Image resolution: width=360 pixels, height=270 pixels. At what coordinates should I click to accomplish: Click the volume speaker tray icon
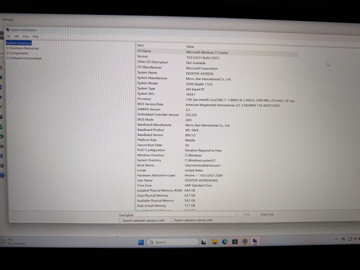point(355,239)
